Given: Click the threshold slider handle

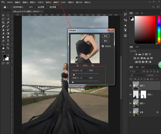Looking at the screenshot, I should click(73, 82).
